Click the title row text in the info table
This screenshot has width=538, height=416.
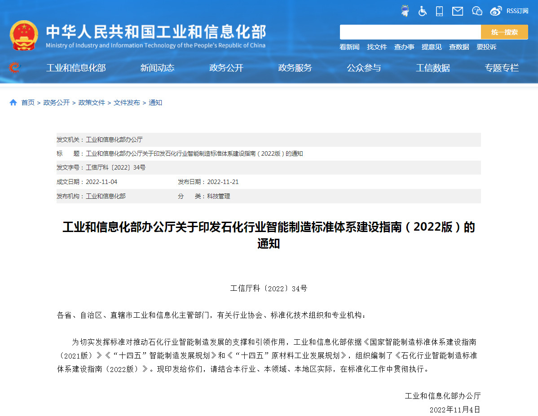pyautogui.click(x=194, y=153)
